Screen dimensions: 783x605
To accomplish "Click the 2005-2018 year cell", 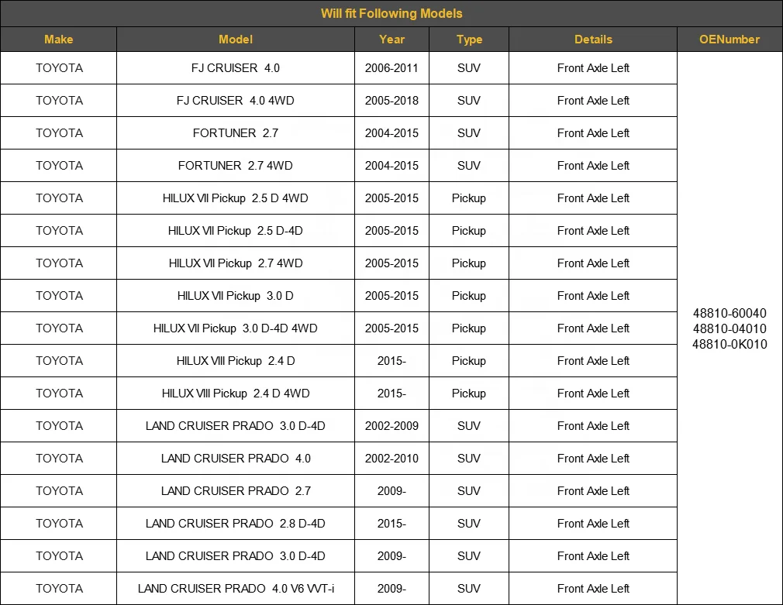I will click(391, 101).
